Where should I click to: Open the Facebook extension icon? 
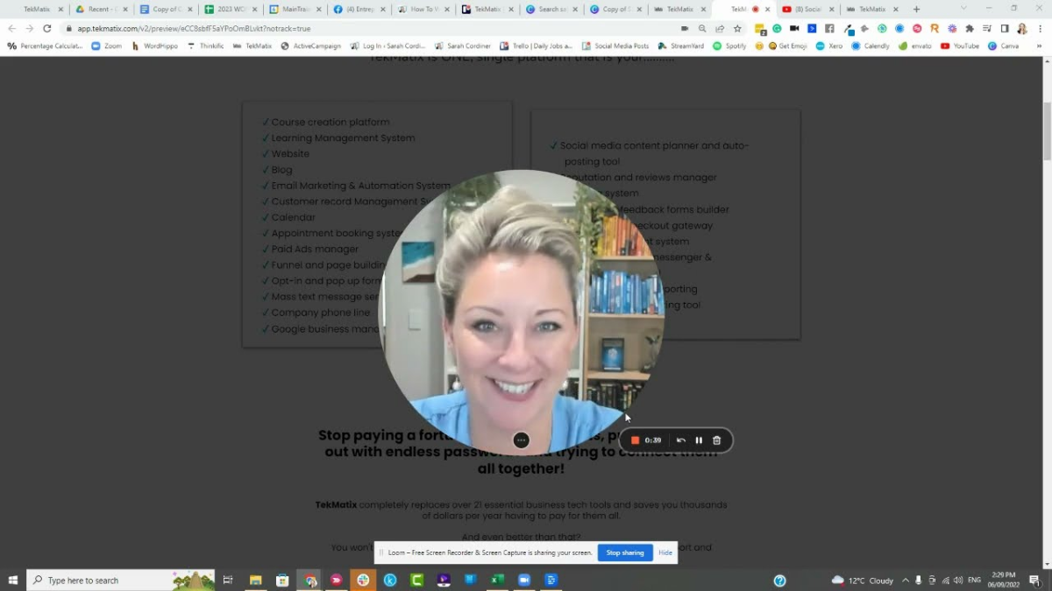point(829,28)
